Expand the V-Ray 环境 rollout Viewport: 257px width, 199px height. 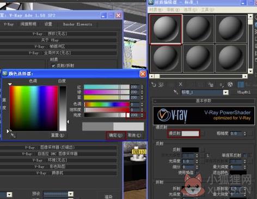58,160
